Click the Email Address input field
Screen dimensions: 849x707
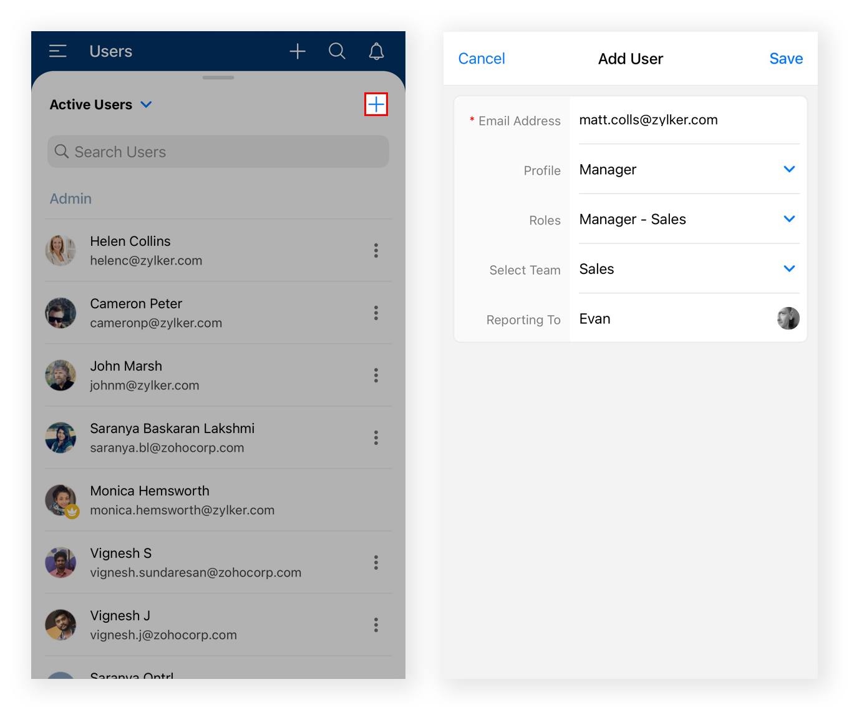(x=686, y=120)
